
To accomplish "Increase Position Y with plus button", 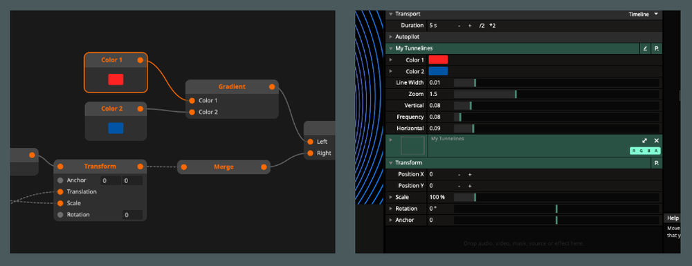I will click(470, 186).
